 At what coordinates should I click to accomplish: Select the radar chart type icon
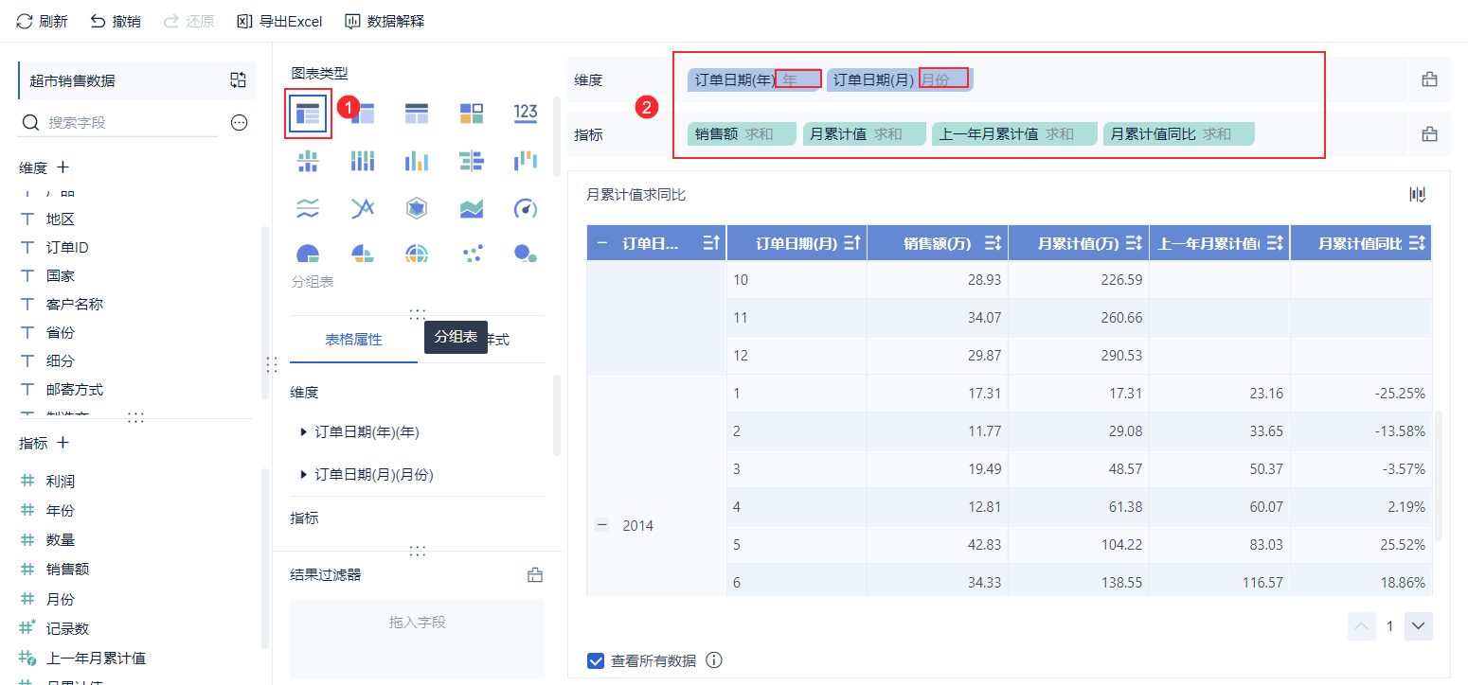coord(416,208)
